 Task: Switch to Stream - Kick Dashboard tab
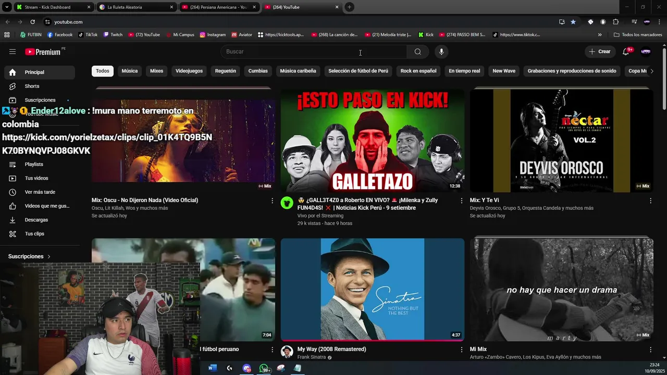click(53, 7)
